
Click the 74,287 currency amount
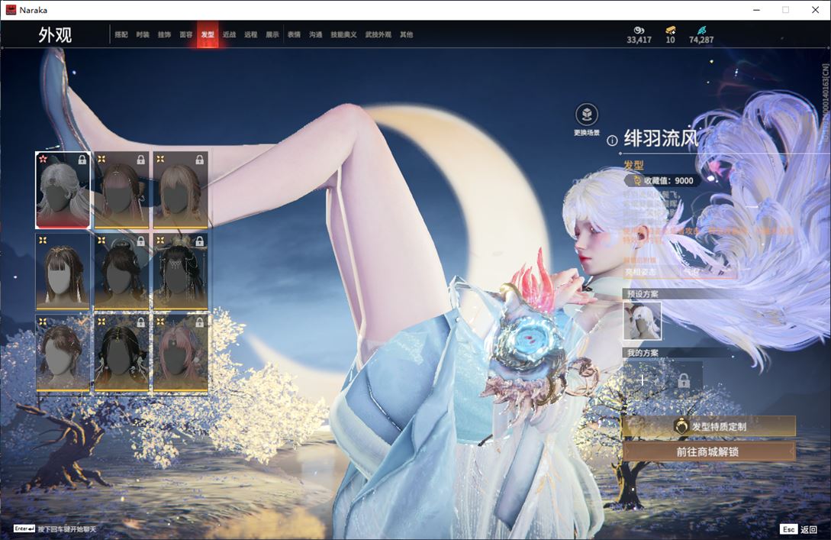click(x=701, y=40)
